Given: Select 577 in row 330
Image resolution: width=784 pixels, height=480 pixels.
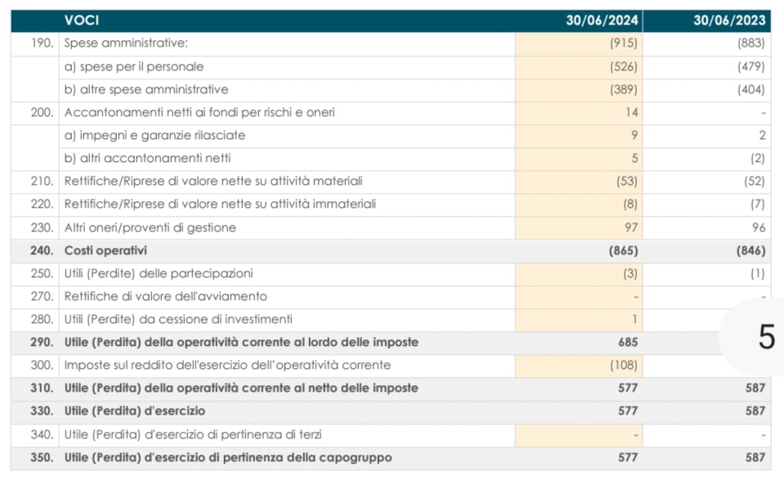Looking at the screenshot, I should (x=628, y=411).
